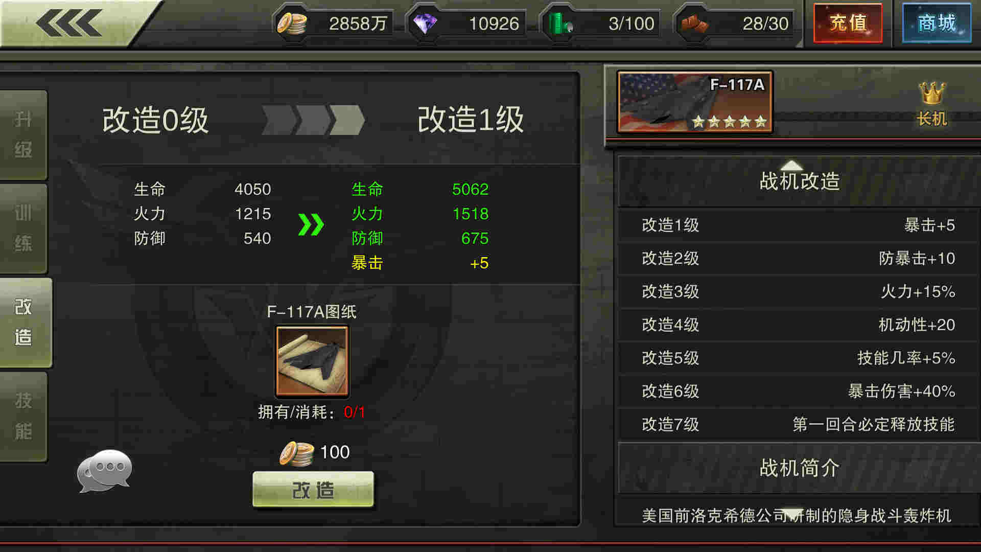Tap the gold coins currency icon

pyautogui.click(x=291, y=23)
